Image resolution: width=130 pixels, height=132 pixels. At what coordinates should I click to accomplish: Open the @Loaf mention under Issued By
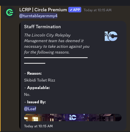pyautogui.click(x=30, y=109)
